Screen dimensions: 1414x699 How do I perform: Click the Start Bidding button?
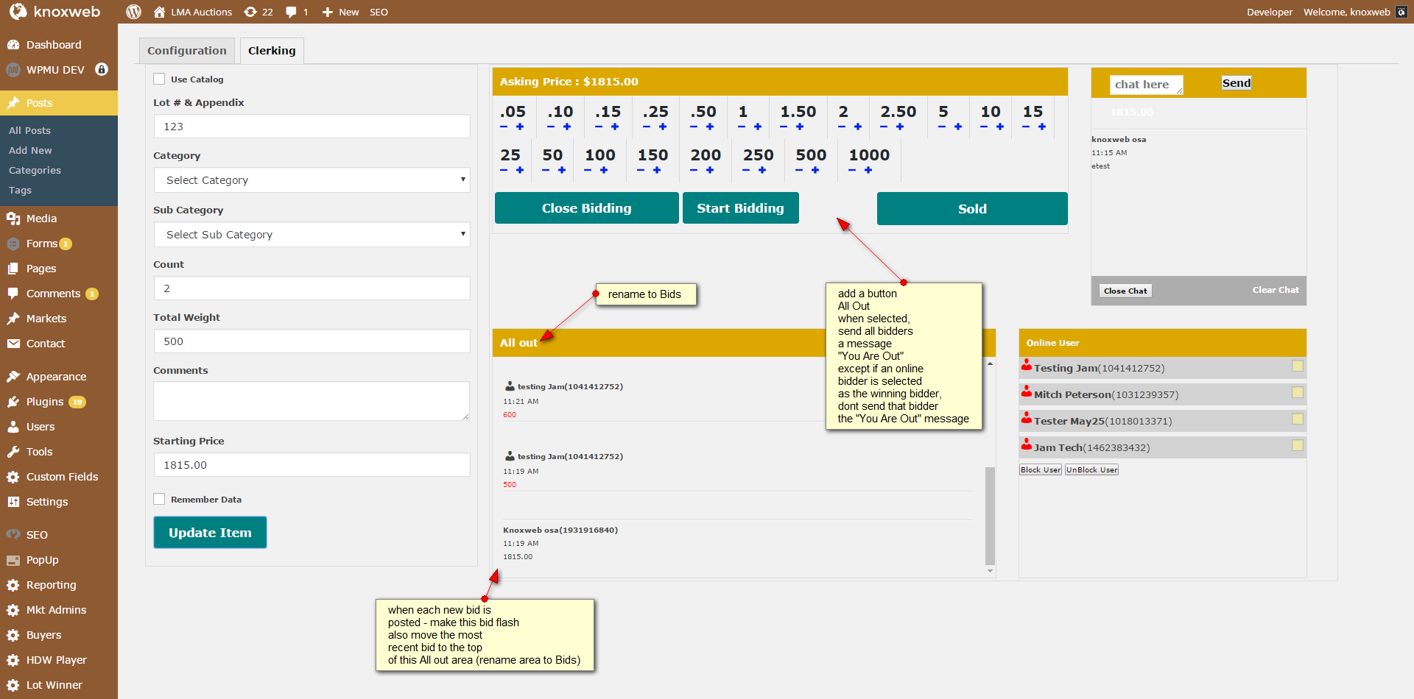coord(741,208)
